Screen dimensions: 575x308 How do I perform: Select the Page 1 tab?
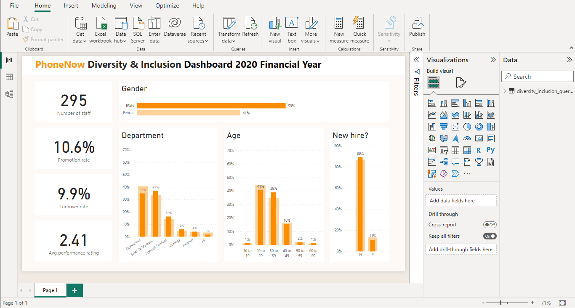tap(50, 290)
